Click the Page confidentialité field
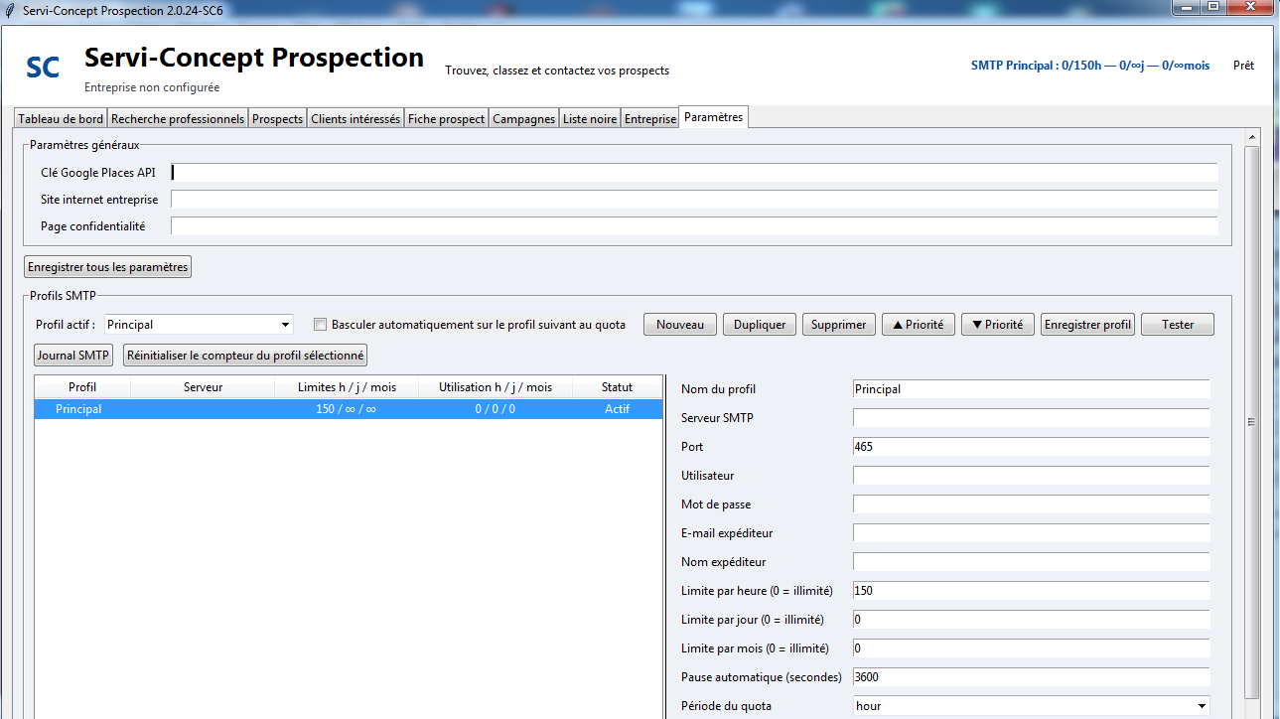This screenshot has height=719, width=1280. (694, 226)
